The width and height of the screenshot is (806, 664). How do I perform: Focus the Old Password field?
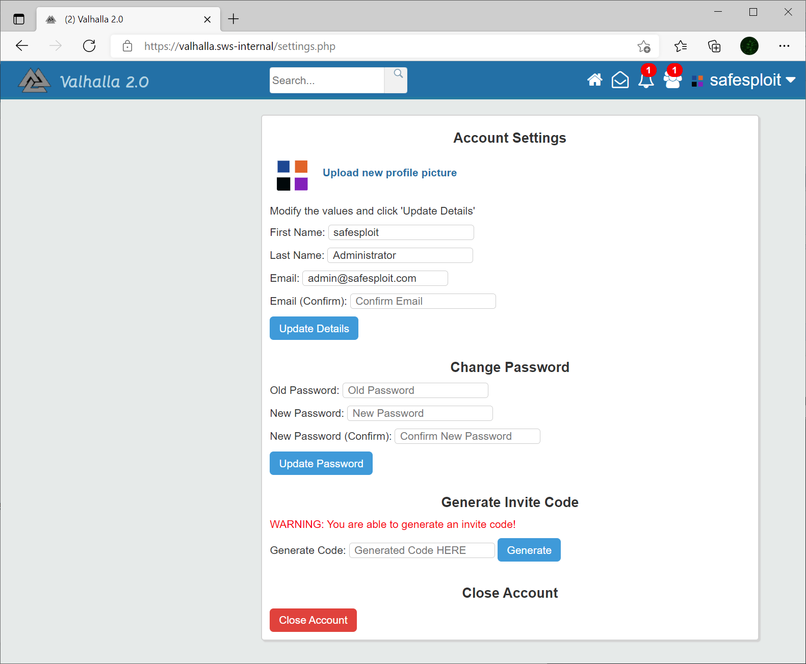(x=415, y=390)
